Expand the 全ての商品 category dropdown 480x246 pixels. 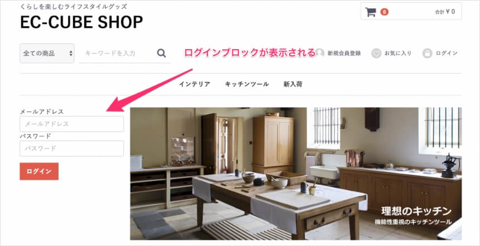pyautogui.click(x=47, y=53)
